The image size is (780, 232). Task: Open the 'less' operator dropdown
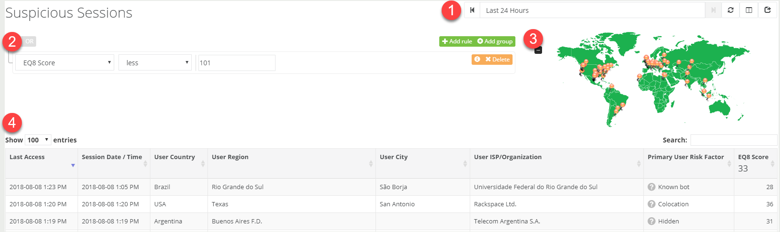pos(155,62)
